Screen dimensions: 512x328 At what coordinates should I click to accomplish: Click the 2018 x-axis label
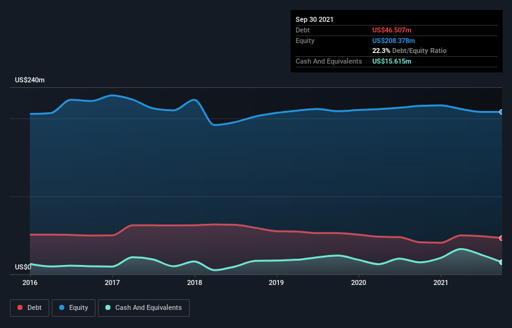point(195,282)
